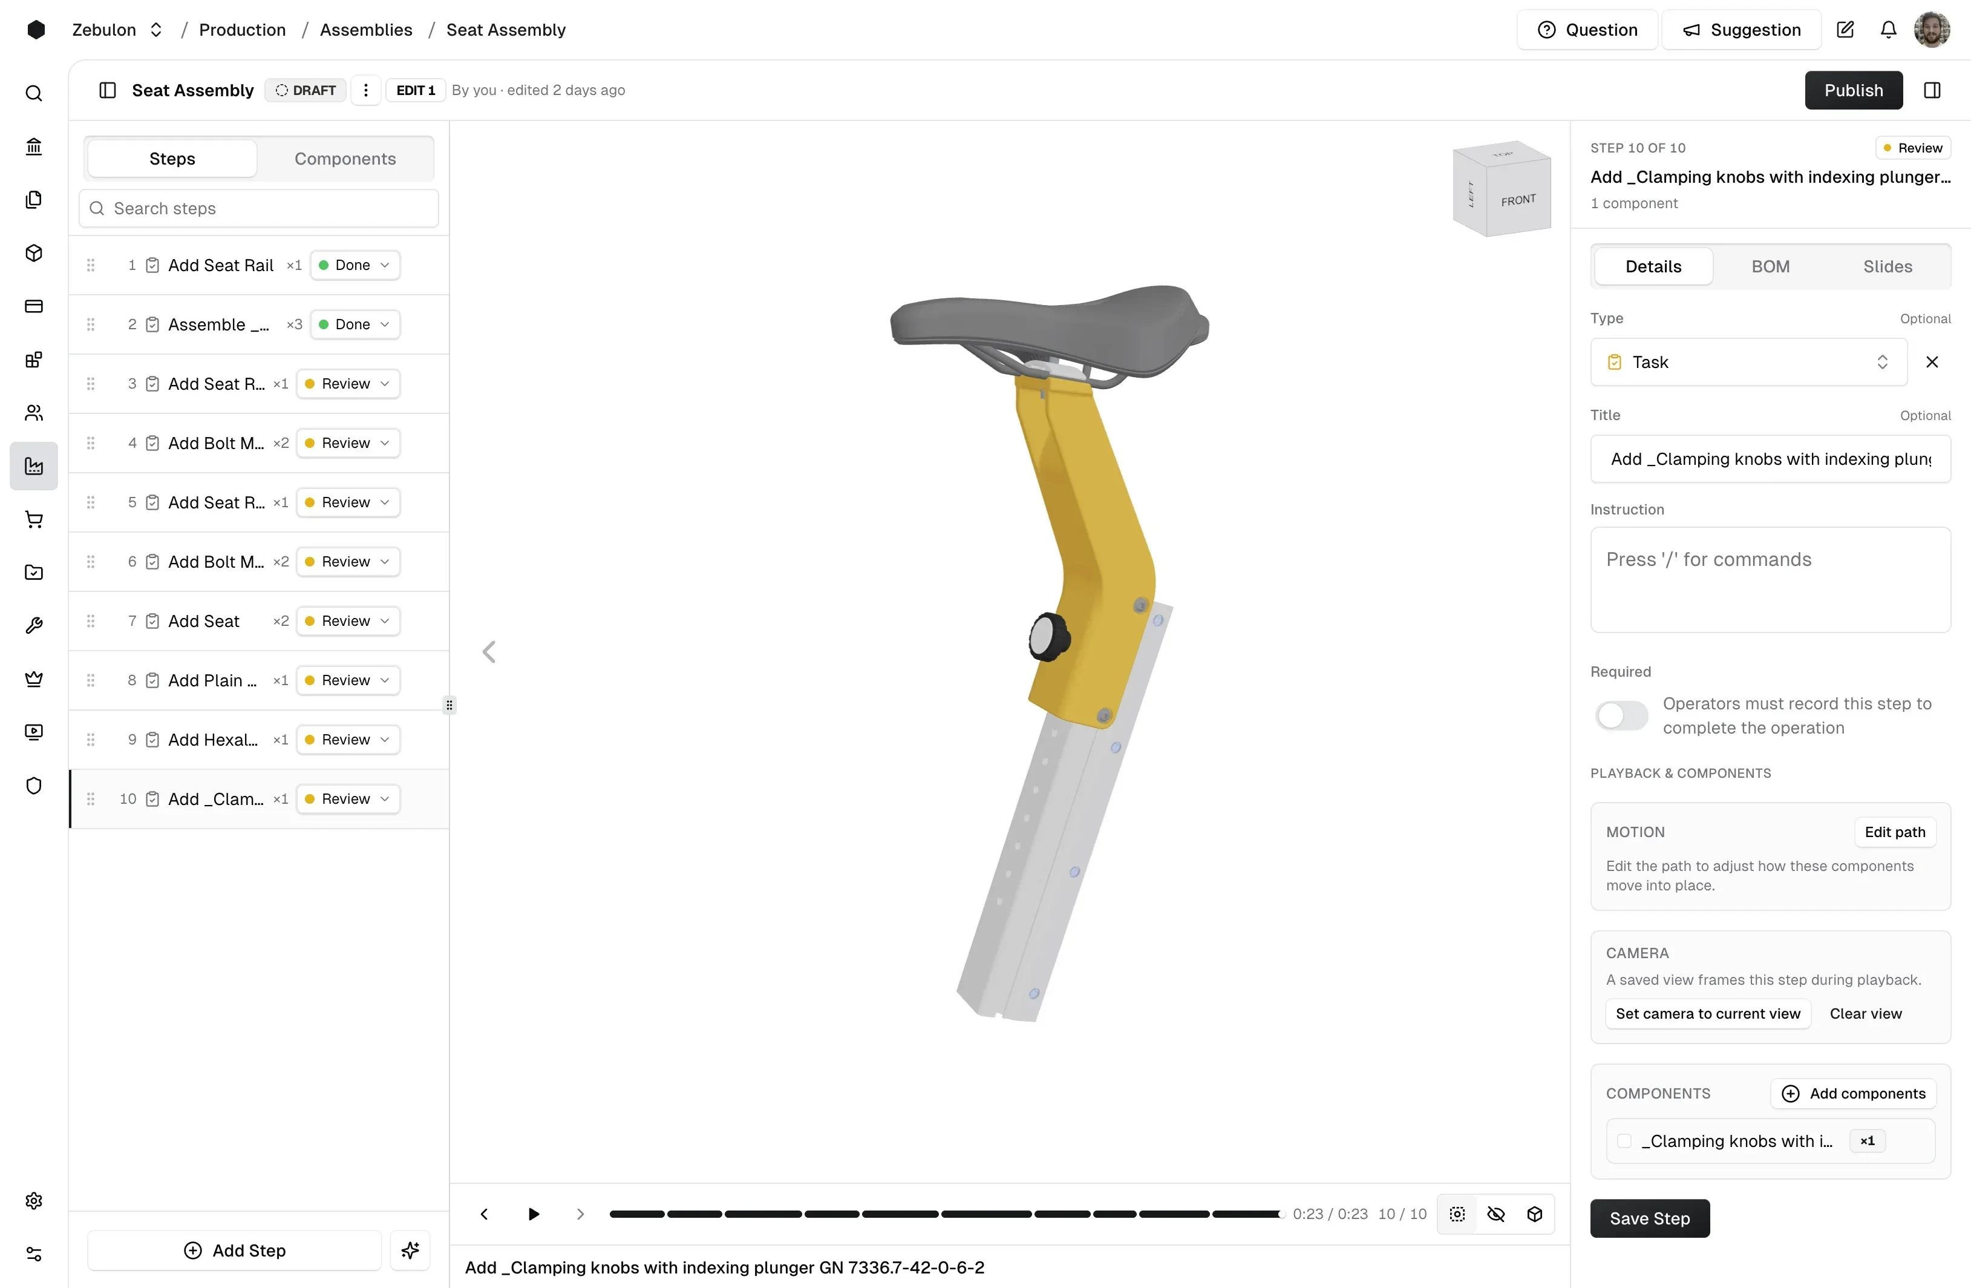Toggle the left sidebar panel icon beside Seat Assembly
Viewport: 1971px width, 1288px height.
(108, 90)
